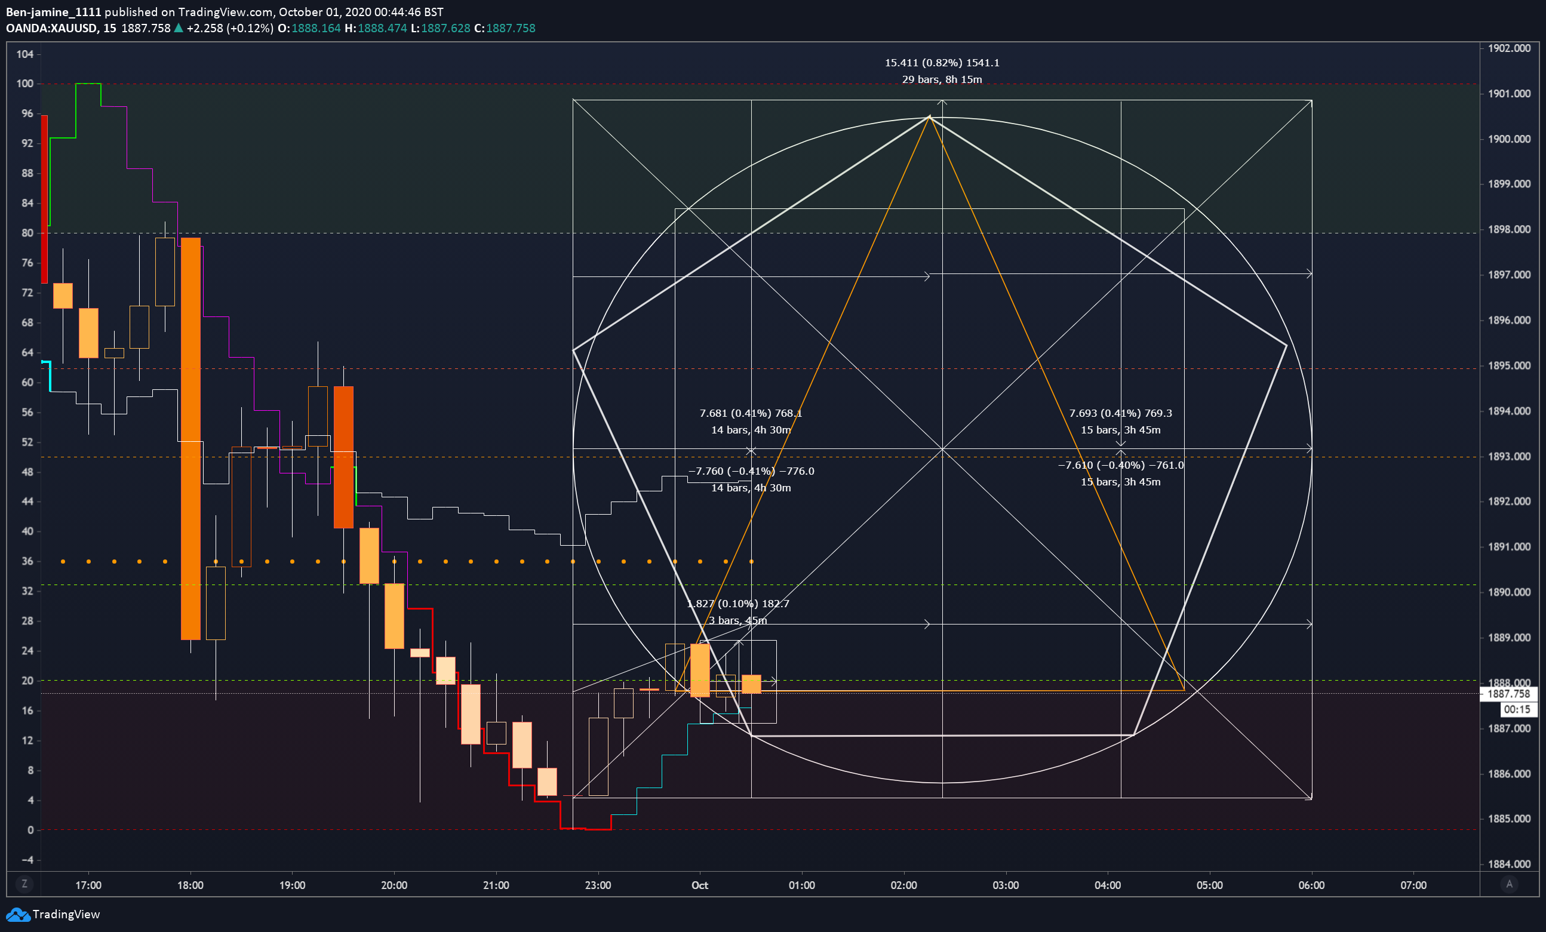Click the 18:00 time axis label
Screen dimensions: 1546x932
pyautogui.click(x=190, y=885)
